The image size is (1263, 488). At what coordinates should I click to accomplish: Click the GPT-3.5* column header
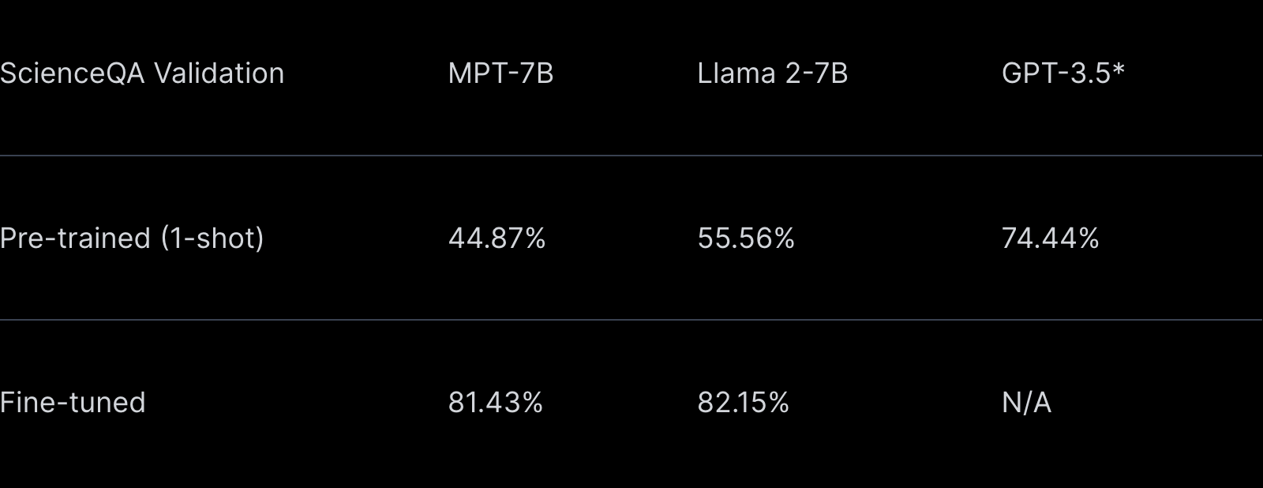point(1062,73)
